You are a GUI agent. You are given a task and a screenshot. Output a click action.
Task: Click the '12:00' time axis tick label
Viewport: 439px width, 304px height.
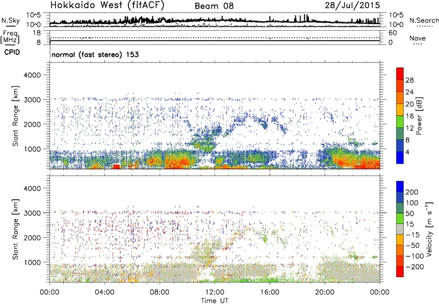click(x=215, y=292)
